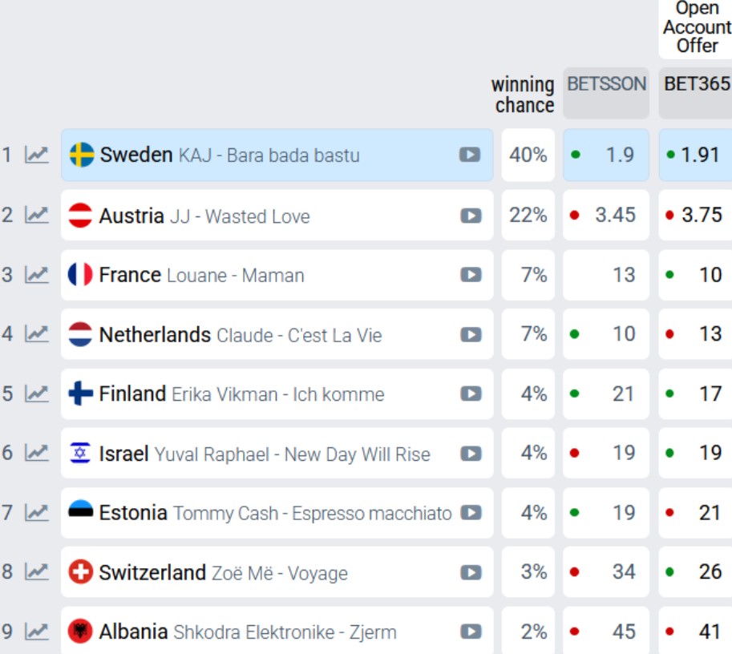Play Israel's New Day Will Rise video
The image size is (732, 654).
[x=471, y=454]
